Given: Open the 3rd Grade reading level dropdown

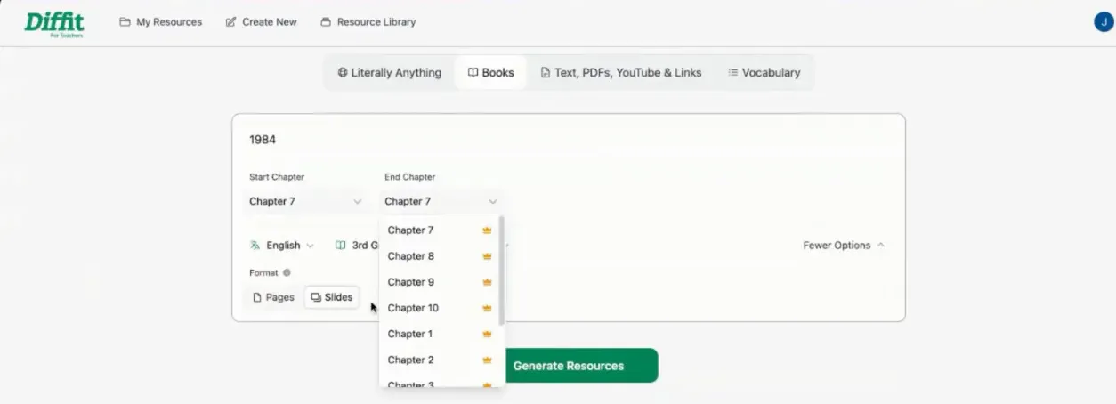Looking at the screenshot, I should click(356, 246).
